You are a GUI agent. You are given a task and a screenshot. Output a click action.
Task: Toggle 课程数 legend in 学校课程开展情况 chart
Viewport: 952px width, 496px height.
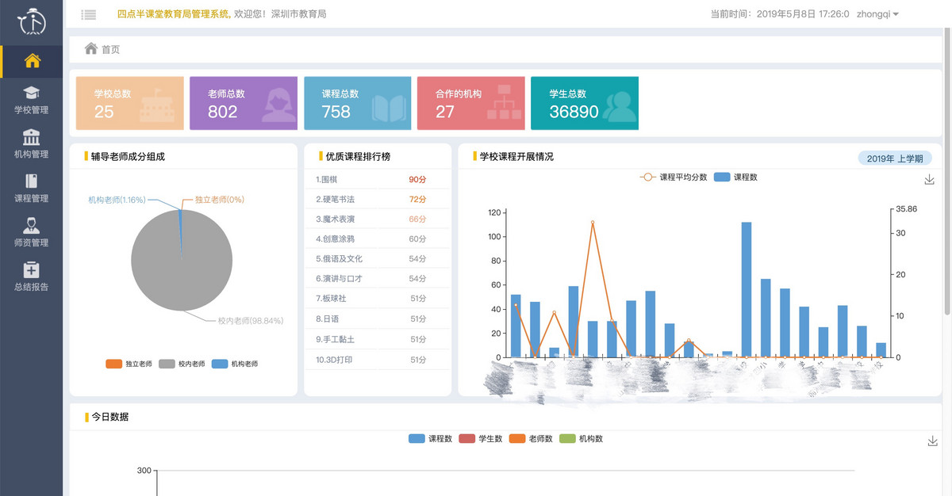click(x=735, y=177)
